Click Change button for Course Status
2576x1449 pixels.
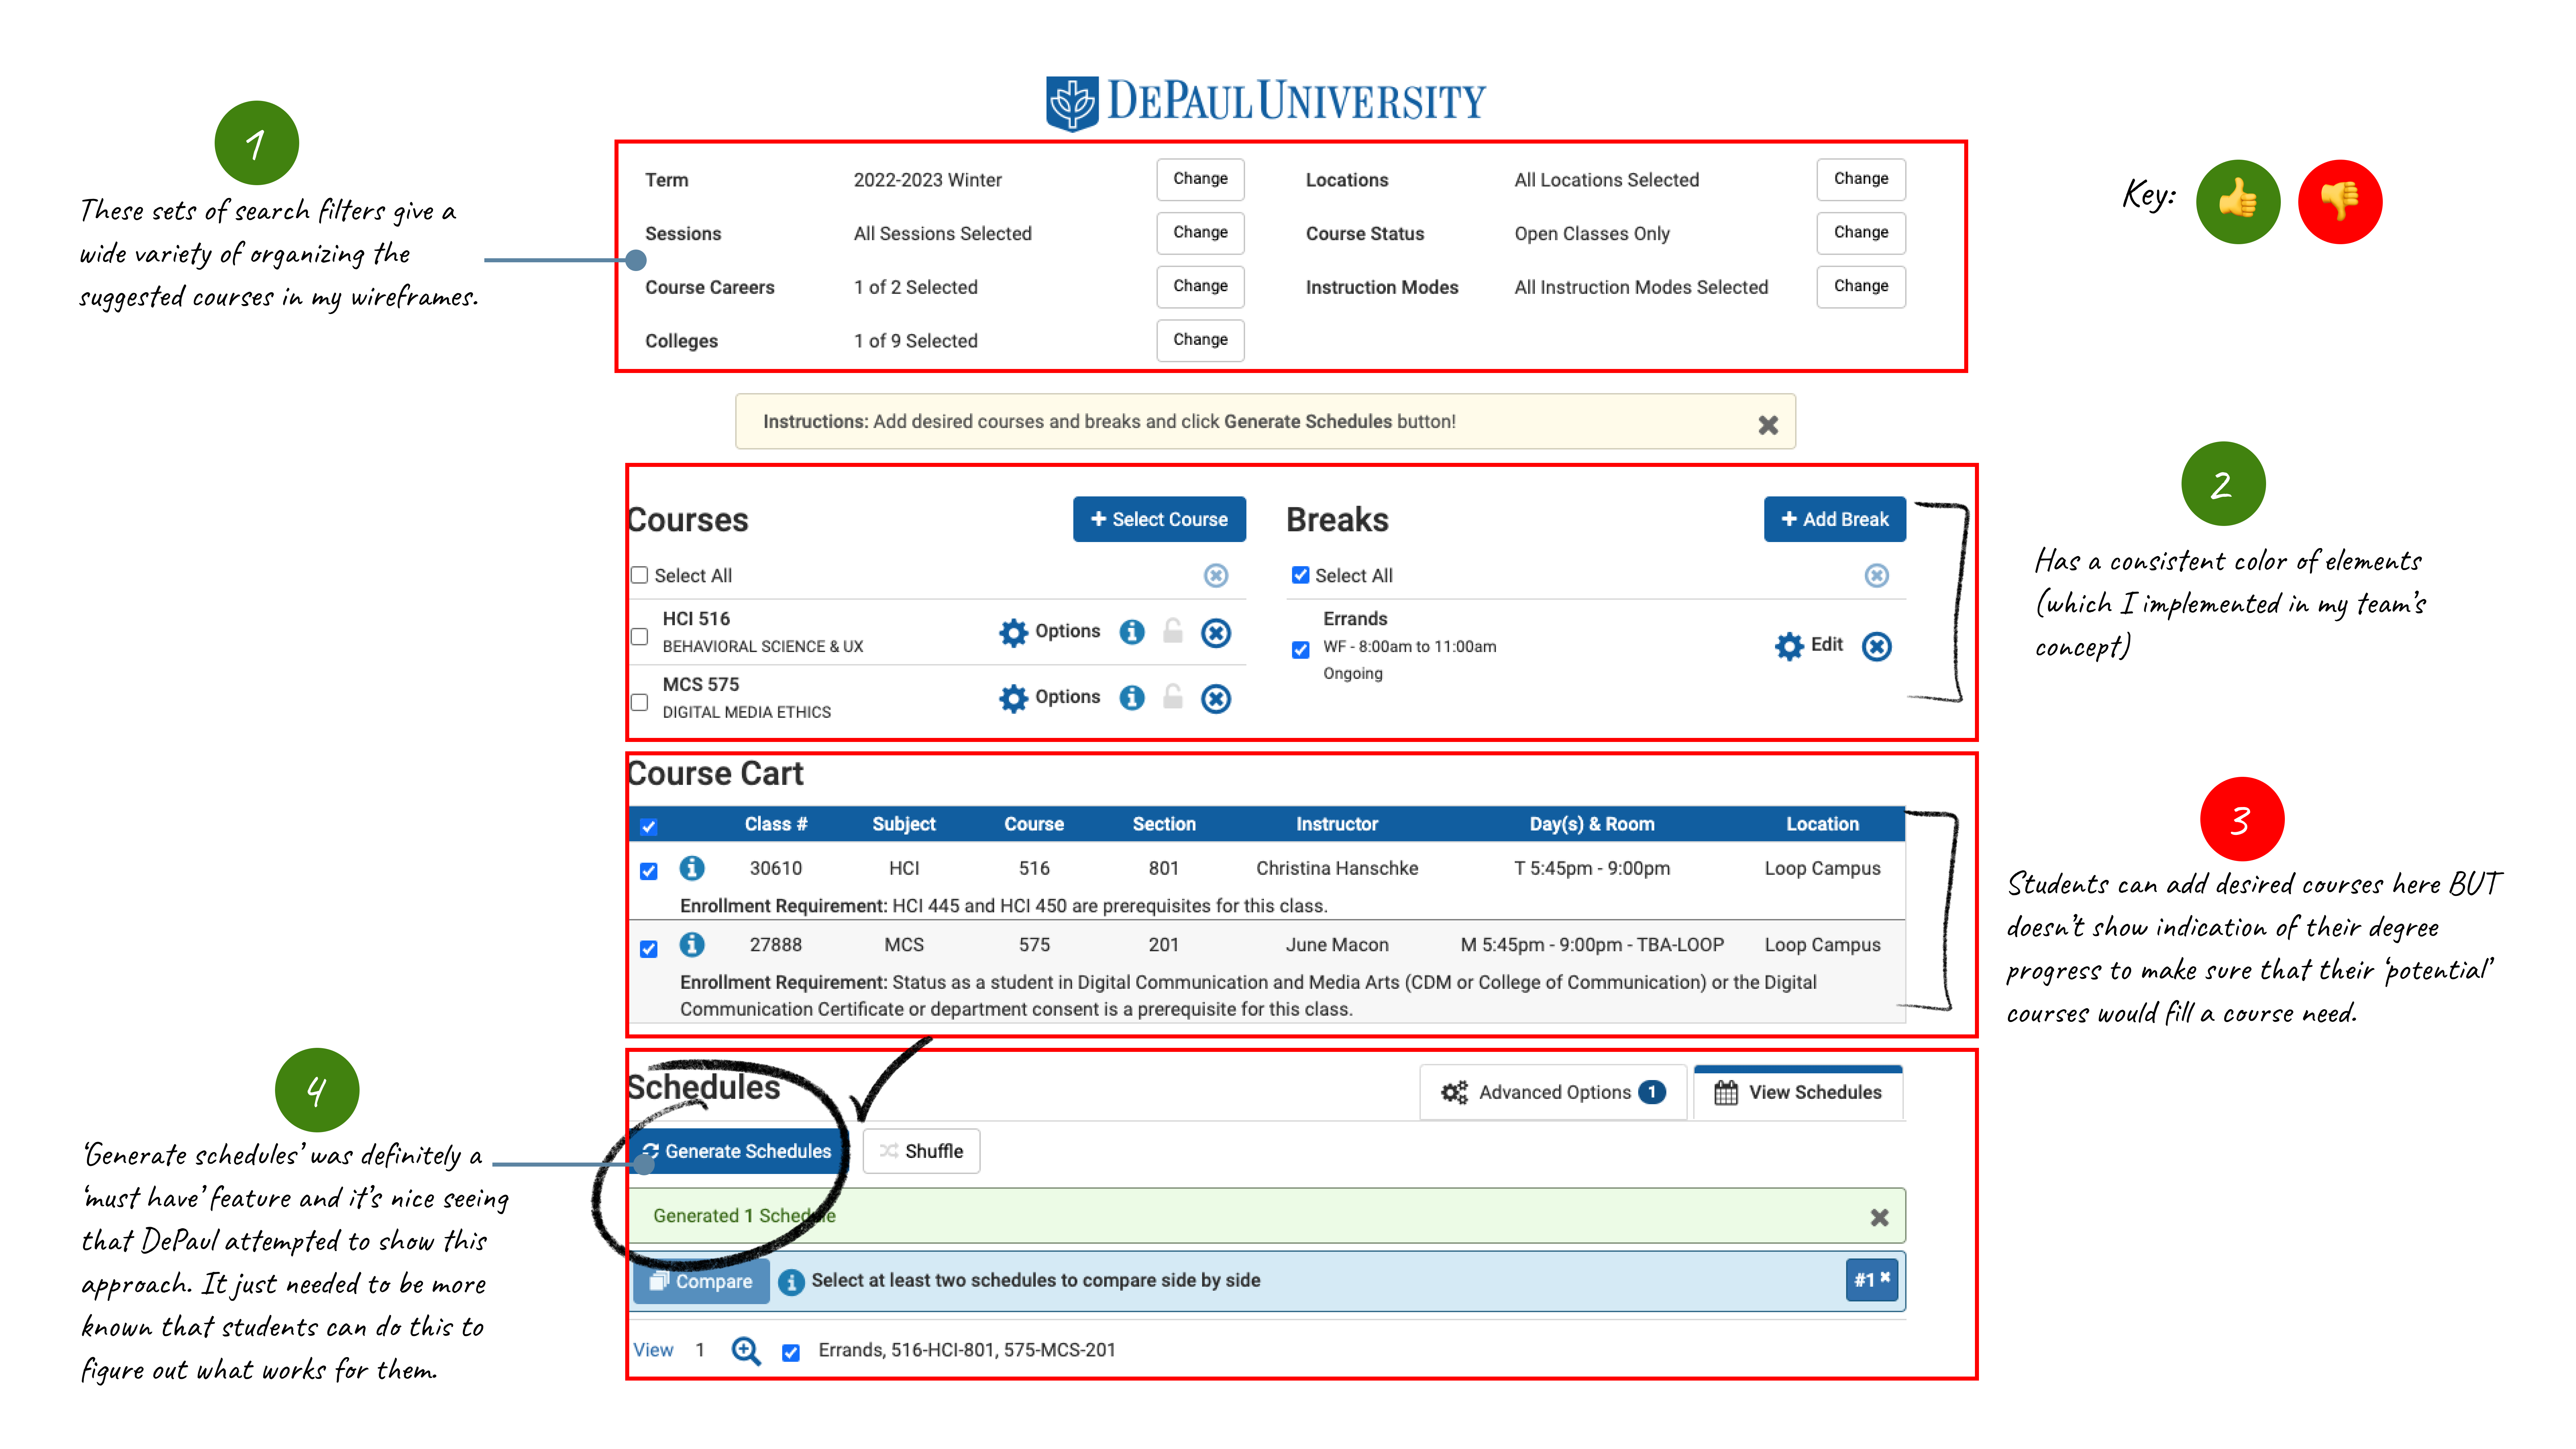(1861, 233)
